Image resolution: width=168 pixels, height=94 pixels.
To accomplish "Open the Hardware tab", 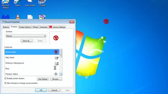I will coord(44,27).
